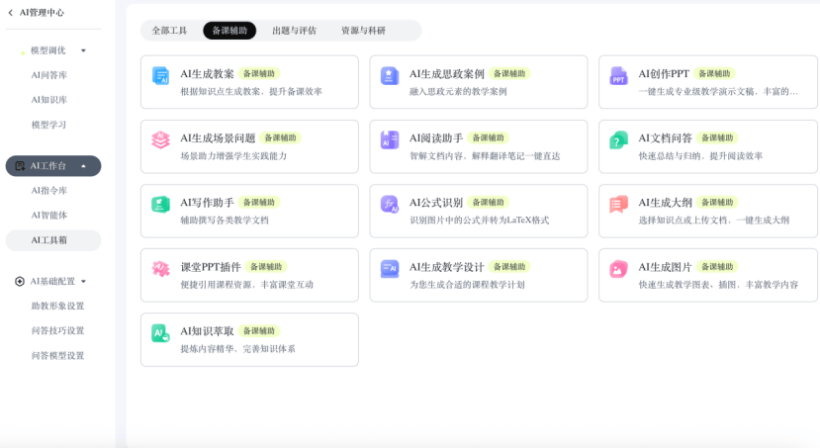This screenshot has height=448, width=820.
Task: Select the 资源与科研 tab
Action: click(363, 31)
